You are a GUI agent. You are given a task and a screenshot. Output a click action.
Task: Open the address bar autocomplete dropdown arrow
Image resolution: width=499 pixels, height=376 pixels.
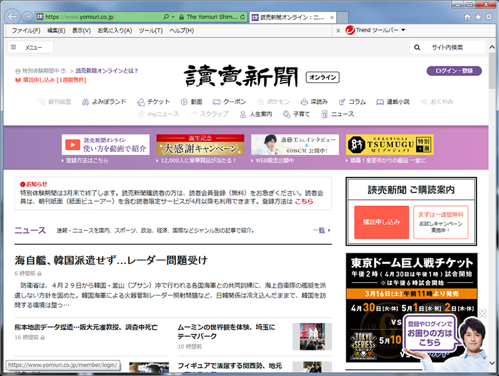coord(173,17)
